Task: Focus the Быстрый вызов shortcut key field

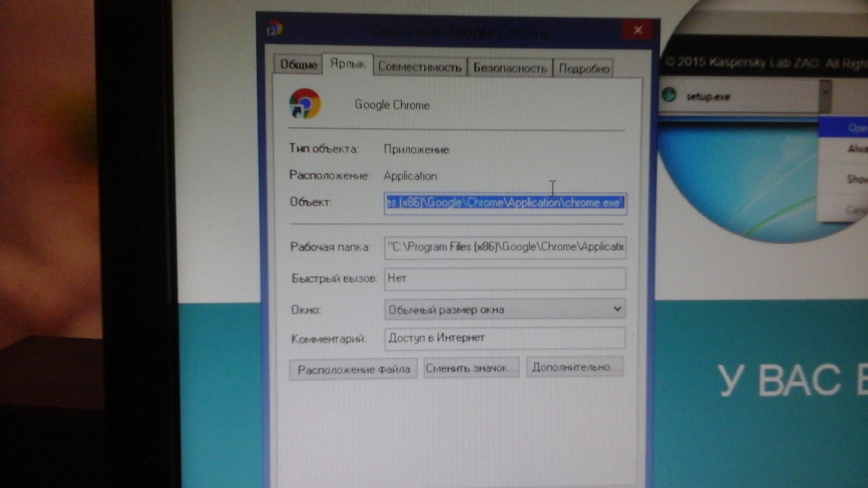Action: (505, 278)
